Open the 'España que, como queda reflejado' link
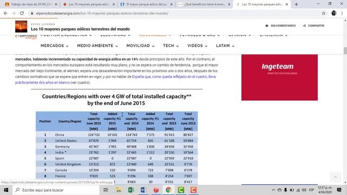This screenshot has height=195, width=347. tap(173, 77)
